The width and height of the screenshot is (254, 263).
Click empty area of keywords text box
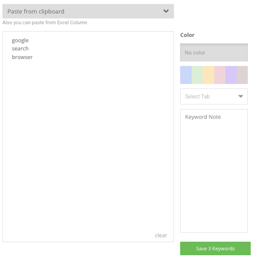88,141
